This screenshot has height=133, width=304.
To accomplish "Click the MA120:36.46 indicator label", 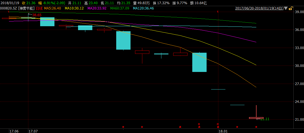I will tap(143, 8).
